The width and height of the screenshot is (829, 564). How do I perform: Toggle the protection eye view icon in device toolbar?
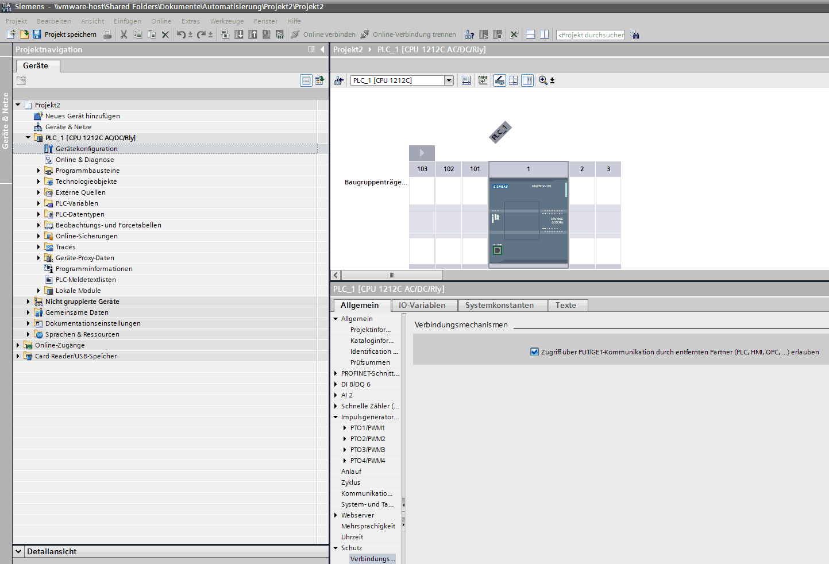(500, 80)
